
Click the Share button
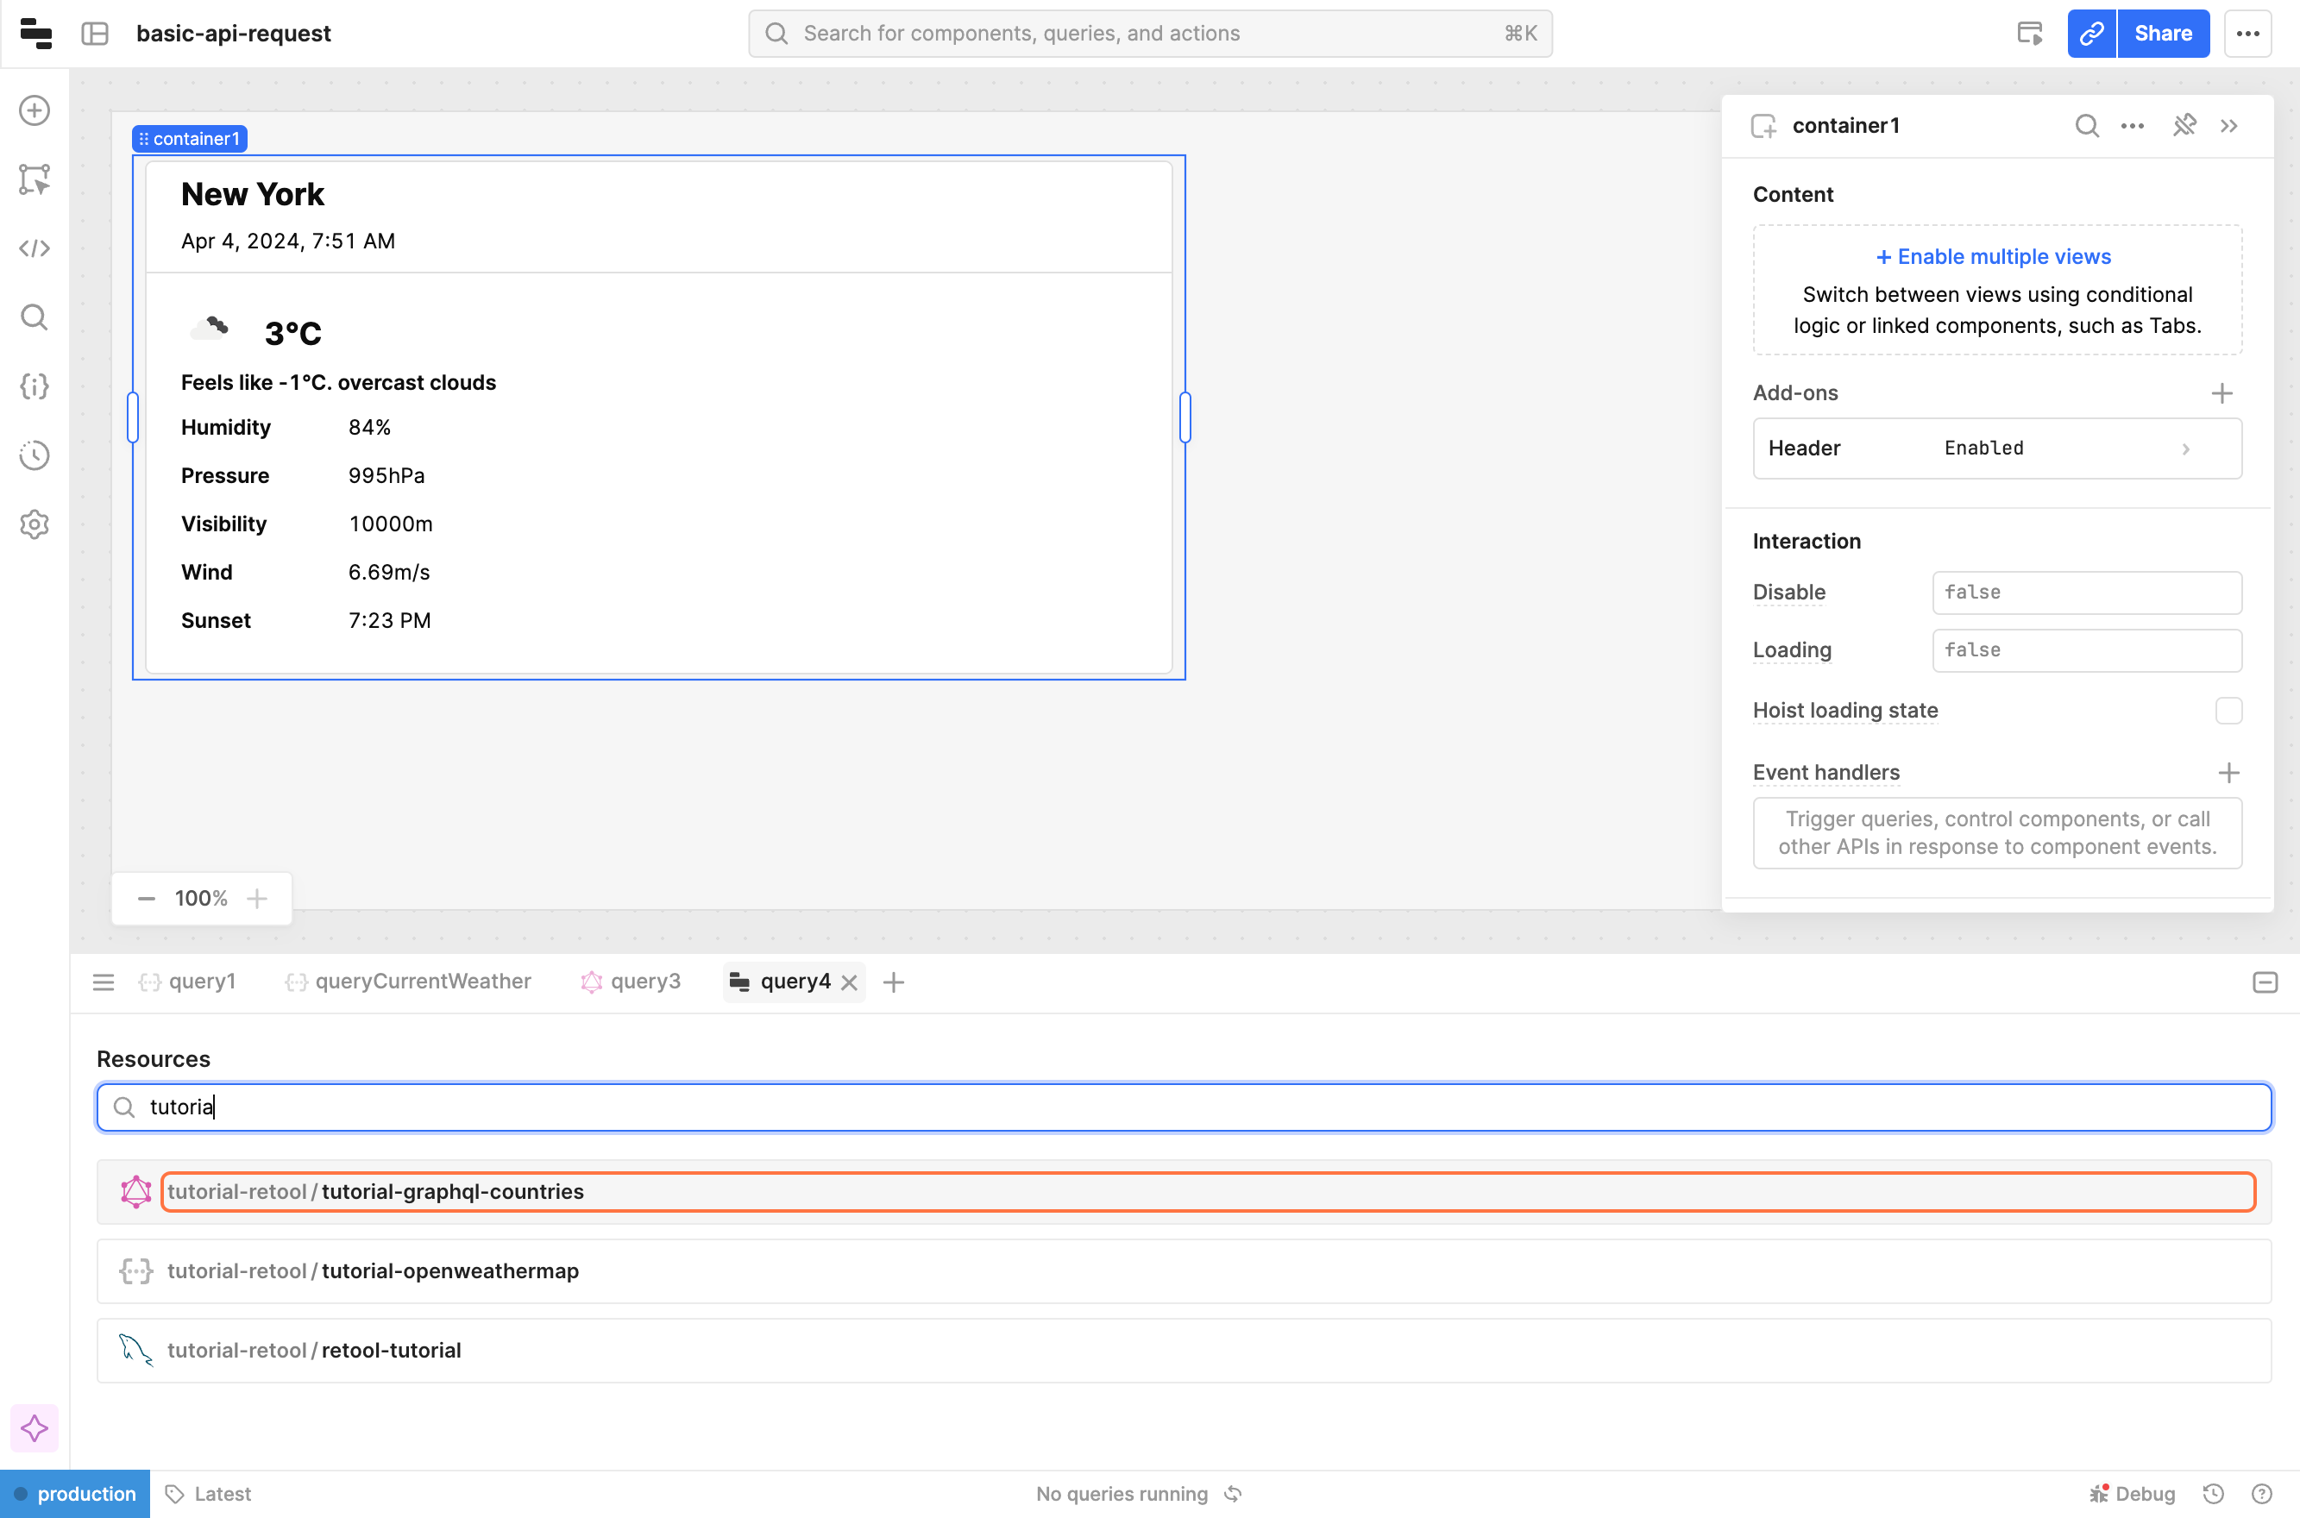[x=2163, y=34]
